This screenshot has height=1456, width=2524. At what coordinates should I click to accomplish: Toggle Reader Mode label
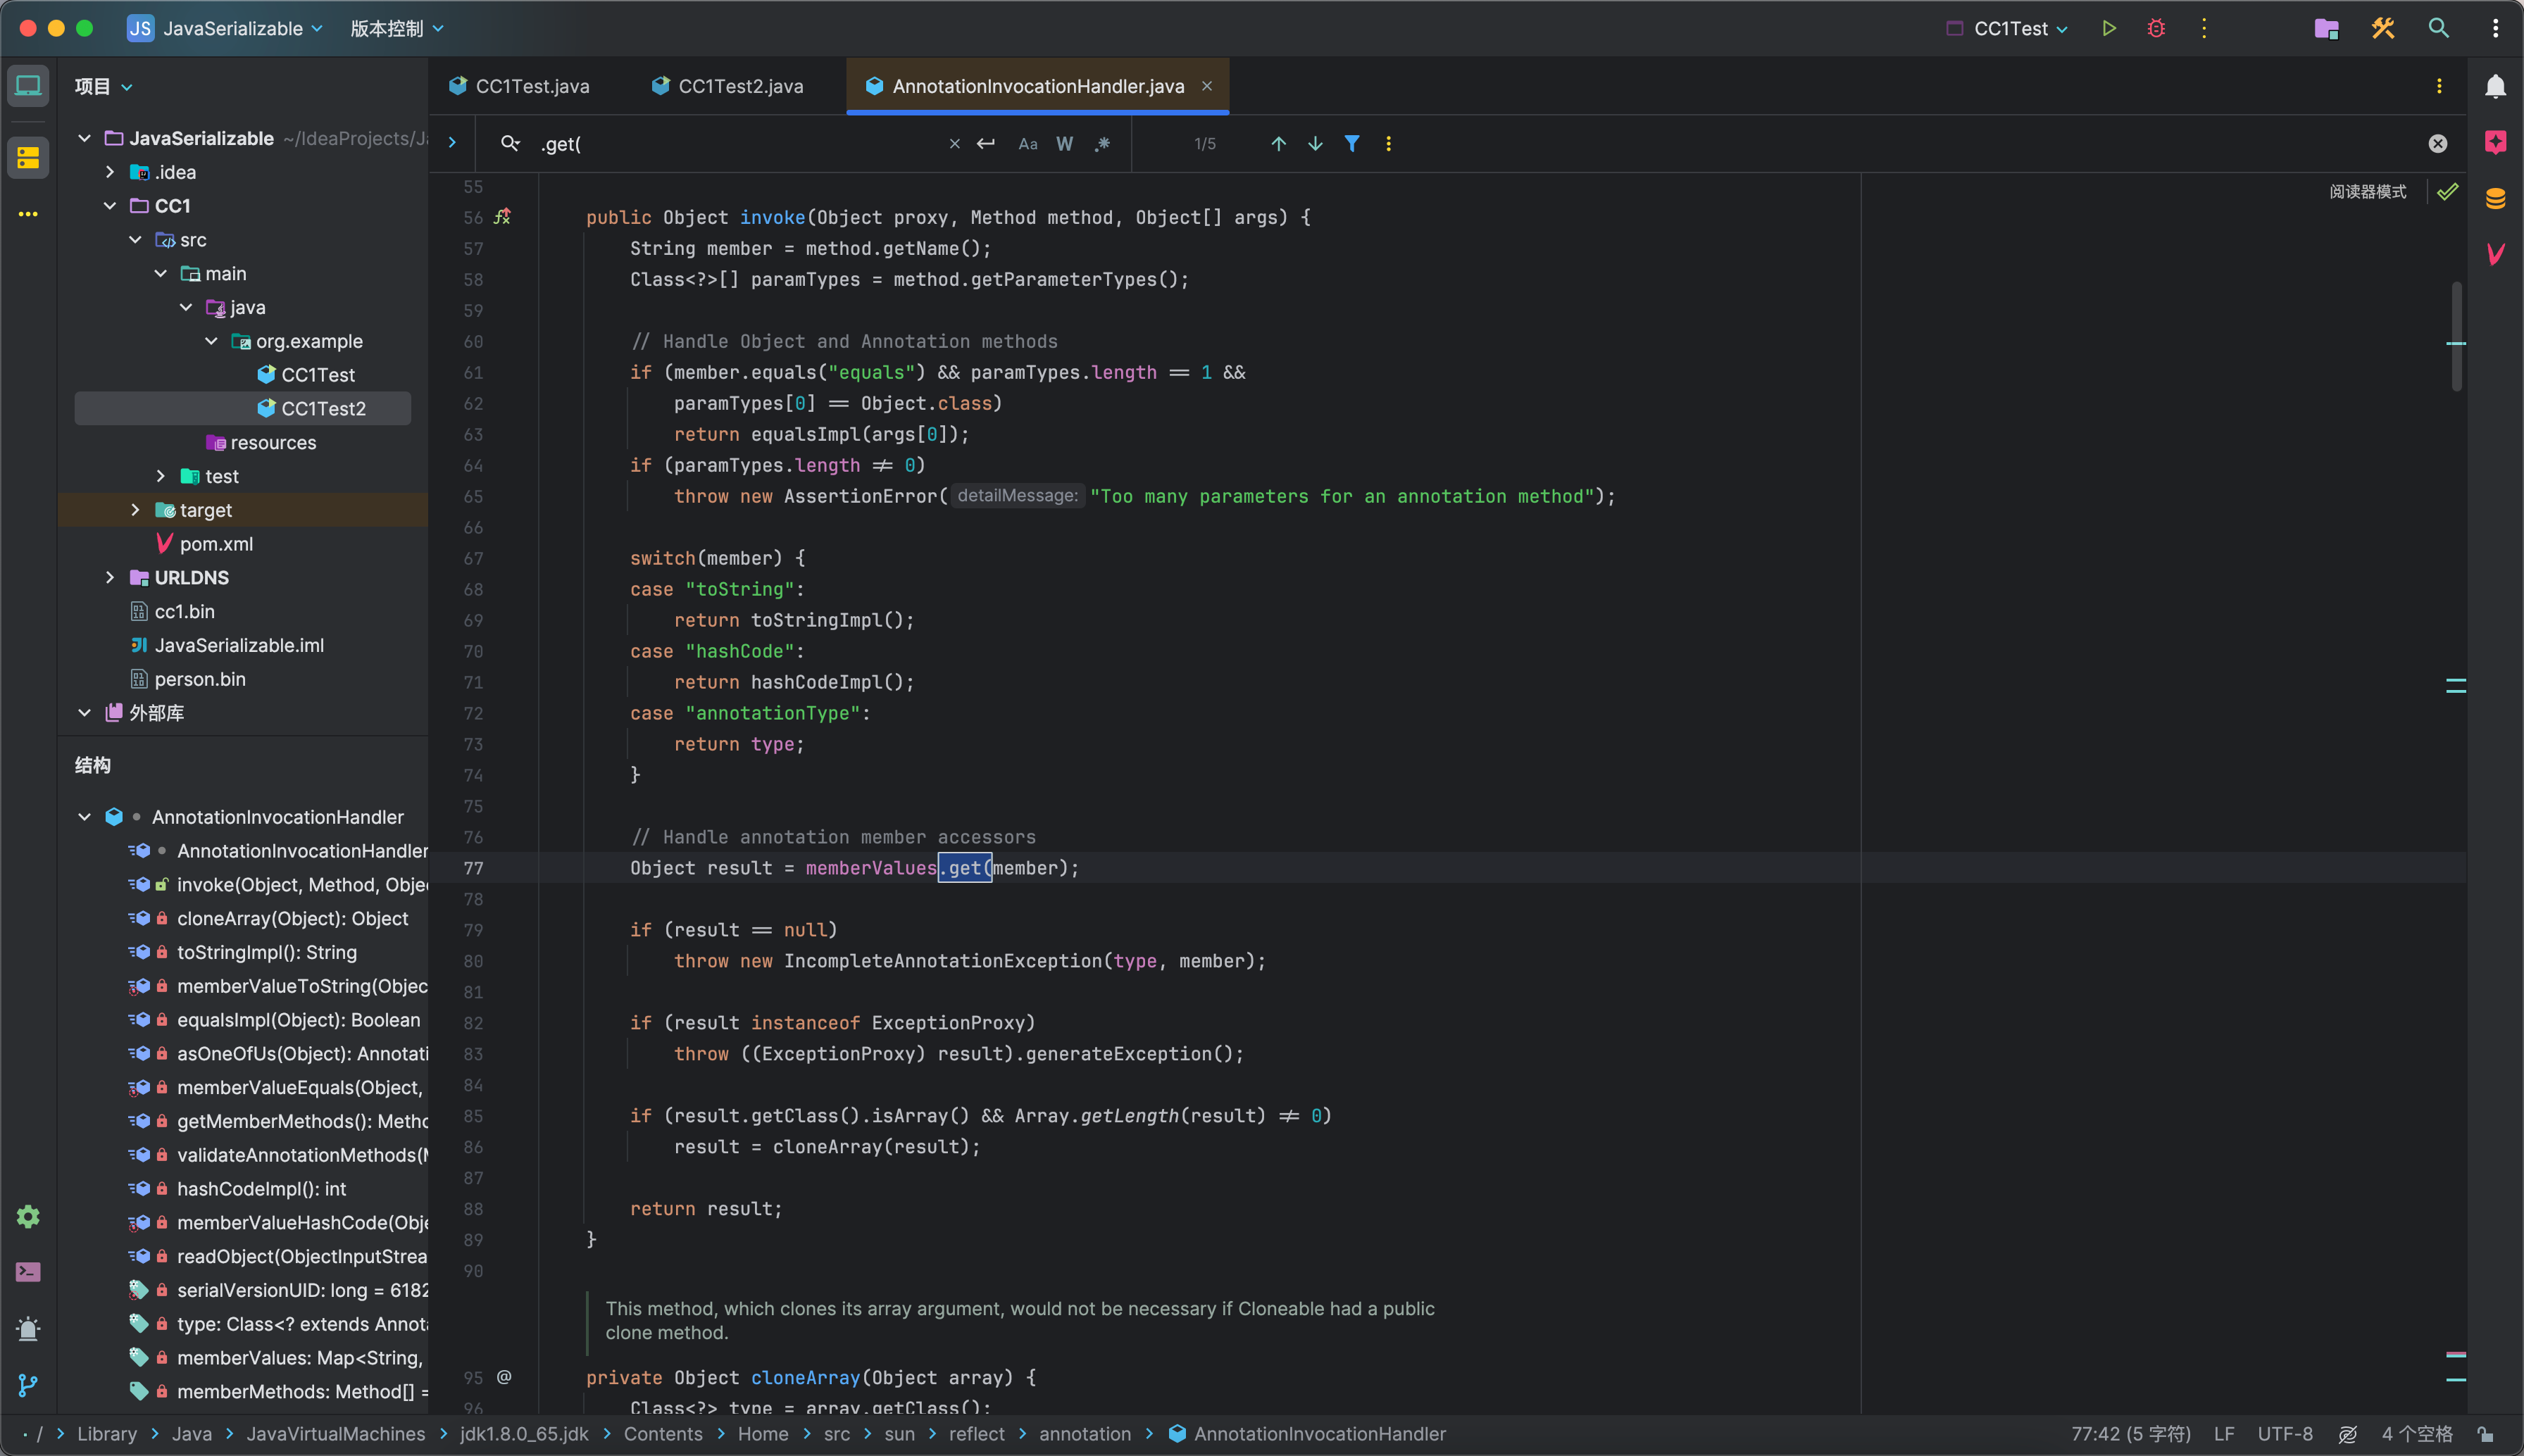2367,192
